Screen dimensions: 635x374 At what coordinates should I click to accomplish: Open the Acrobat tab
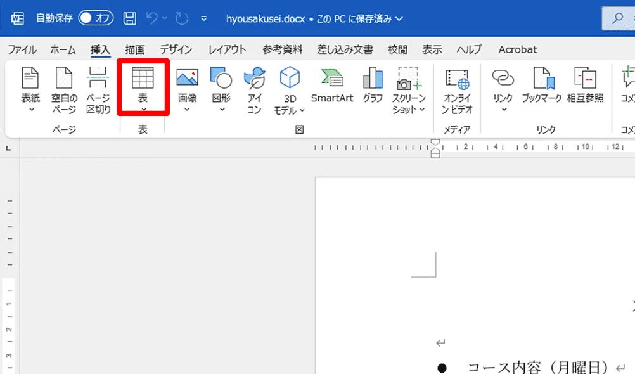[518, 49]
